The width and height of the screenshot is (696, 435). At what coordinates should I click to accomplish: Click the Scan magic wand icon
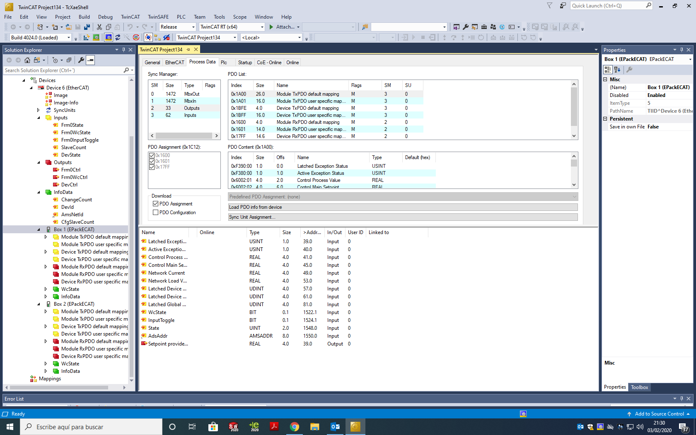pos(127,38)
